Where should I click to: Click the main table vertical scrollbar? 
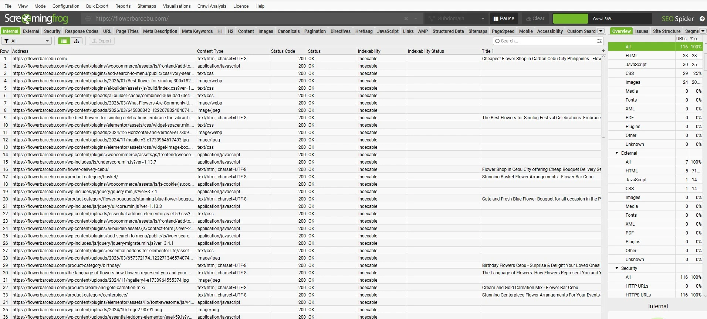[603, 98]
